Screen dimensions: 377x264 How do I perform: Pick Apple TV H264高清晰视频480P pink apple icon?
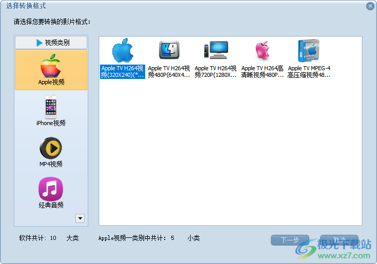(262, 50)
